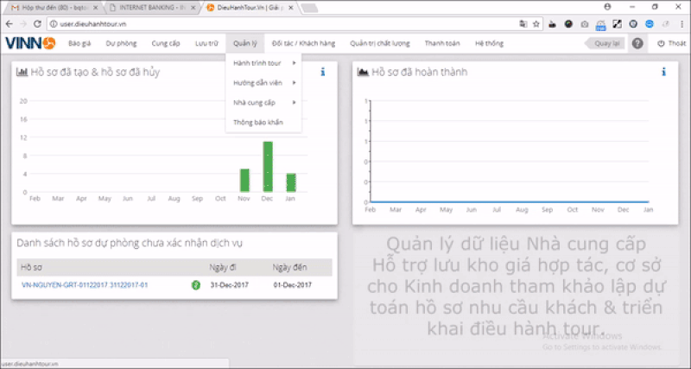Select the Thông báo khẩn menu entry
Image resolution: width=691 pixels, height=369 pixels.
click(x=257, y=123)
